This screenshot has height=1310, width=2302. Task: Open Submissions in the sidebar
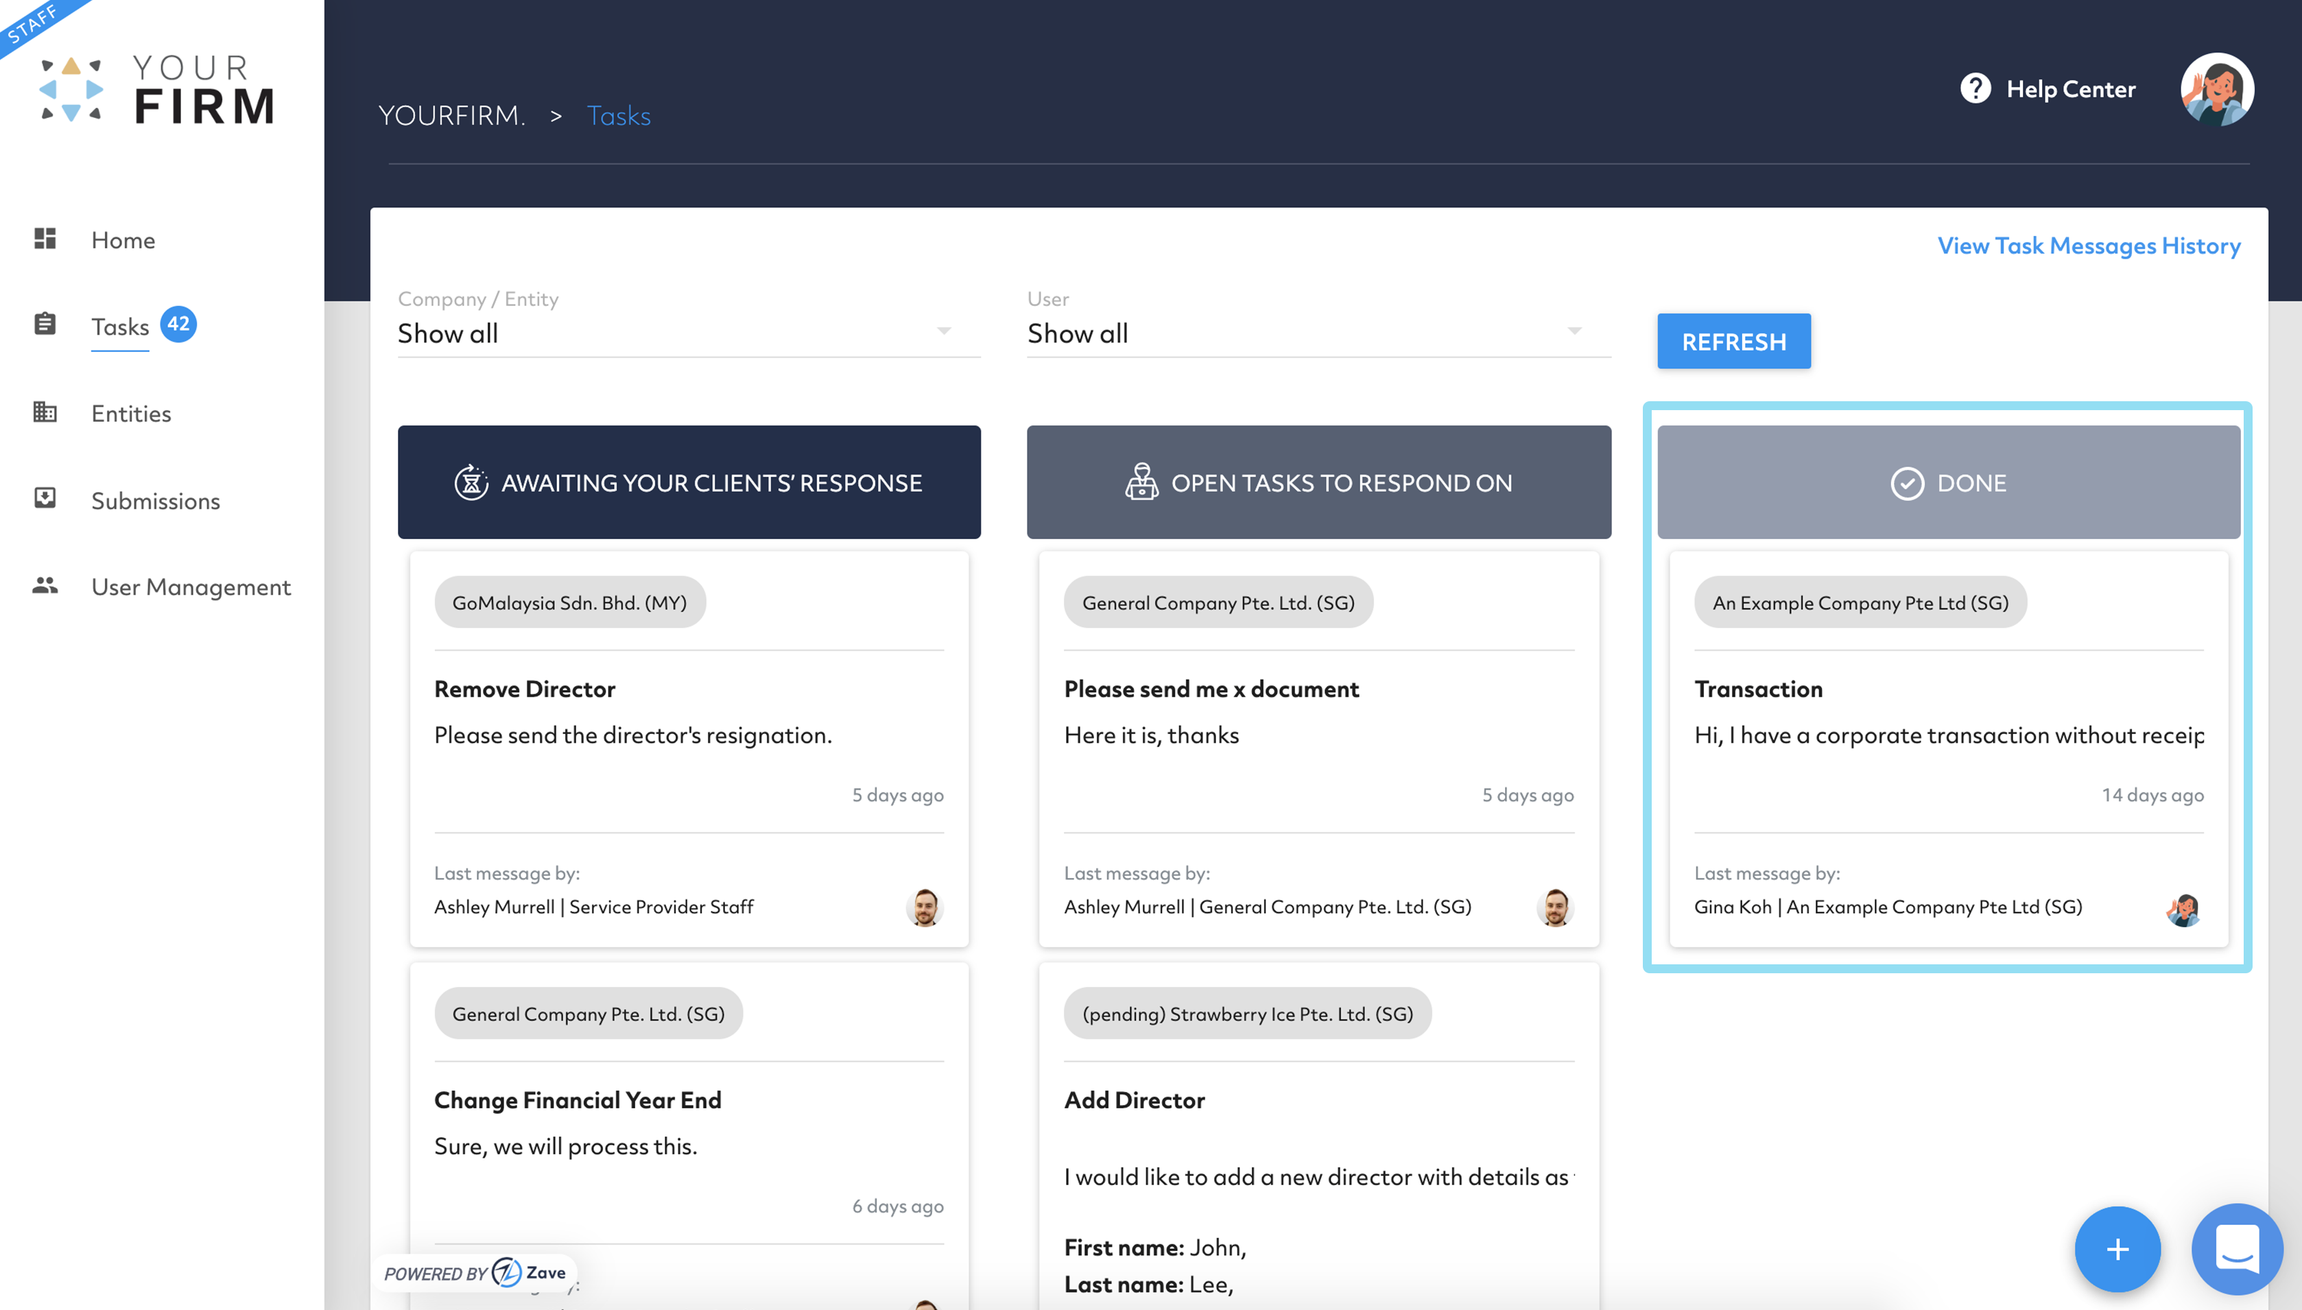156,501
